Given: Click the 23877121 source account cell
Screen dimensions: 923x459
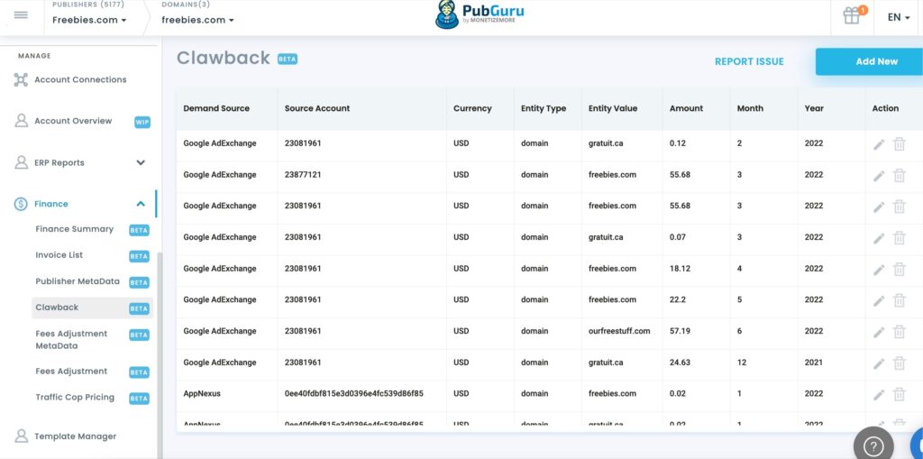Looking at the screenshot, I should click(303, 174).
